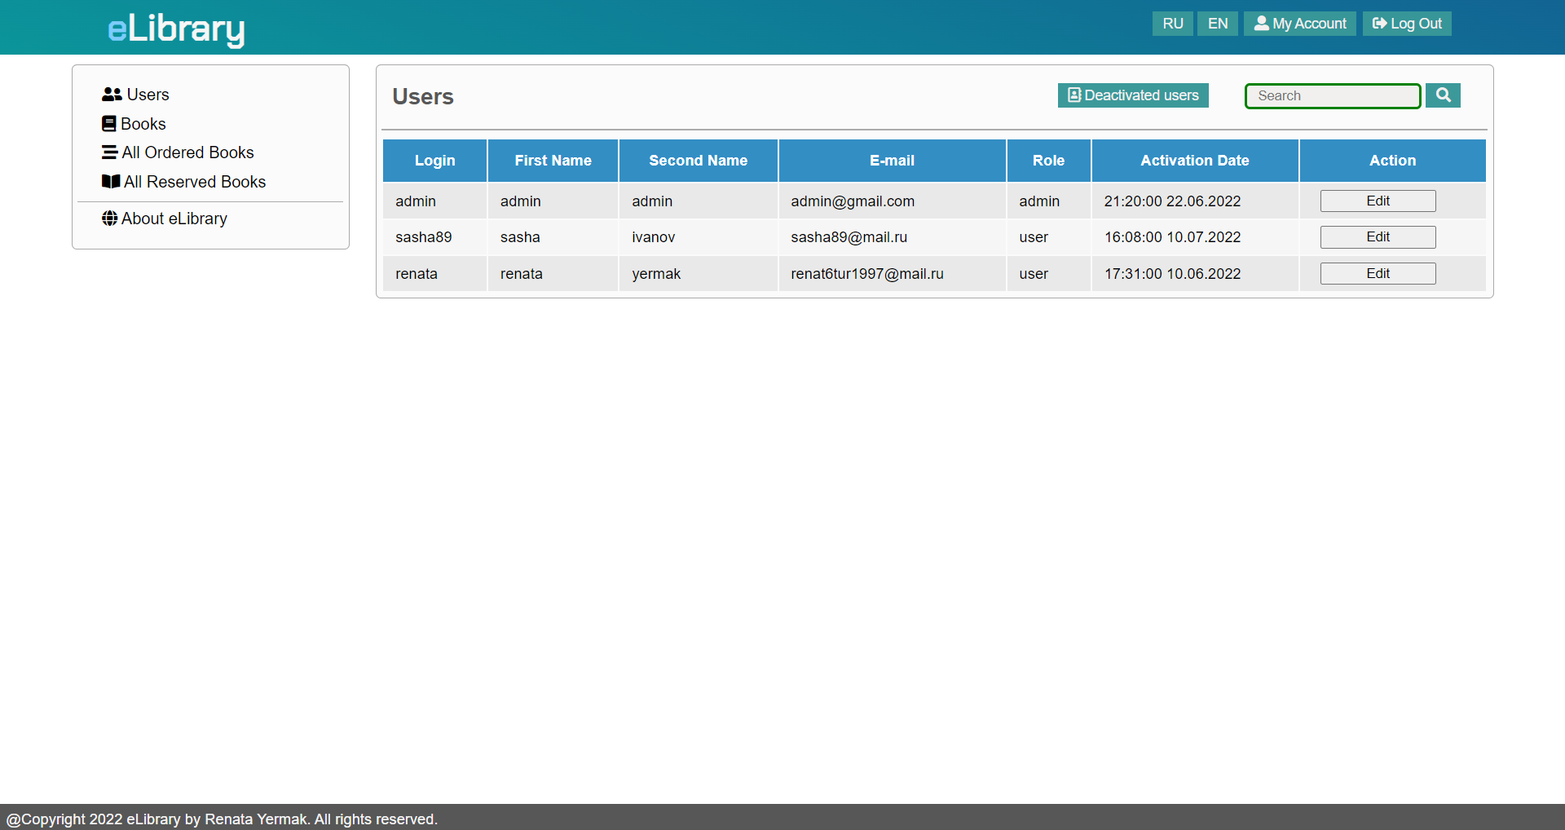Edit the renata user account
Screen dimensions: 1565x830
point(1377,273)
